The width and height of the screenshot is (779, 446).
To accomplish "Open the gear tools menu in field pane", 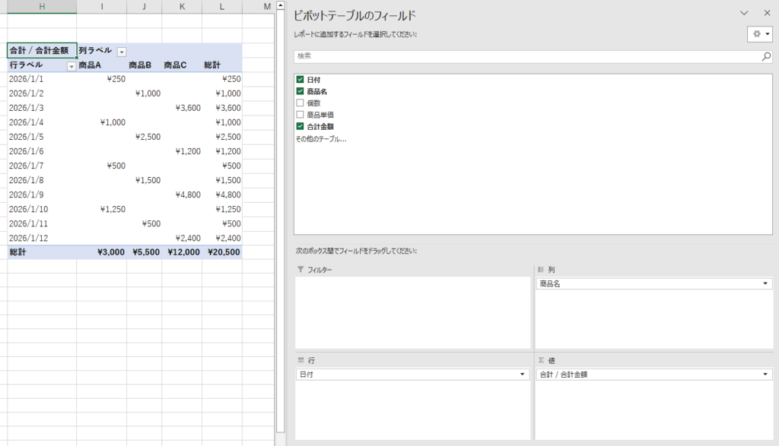I will coord(759,34).
